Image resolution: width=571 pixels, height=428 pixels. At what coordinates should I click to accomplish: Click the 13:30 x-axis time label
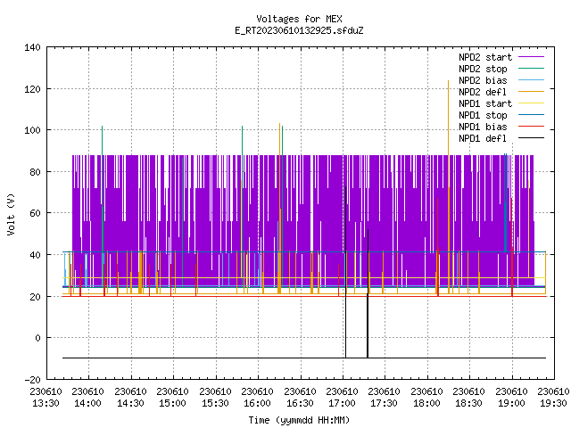coord(46,403)
